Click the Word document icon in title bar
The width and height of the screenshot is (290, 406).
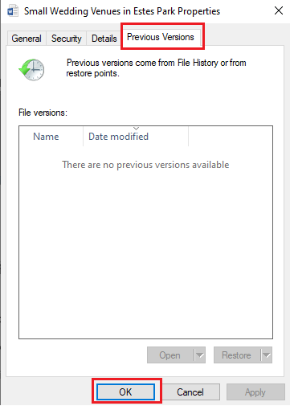click(x=13, y=11)
